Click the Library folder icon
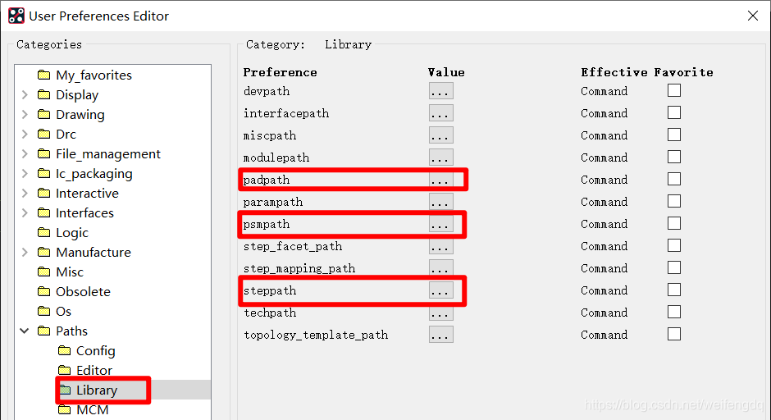The width and height of the screenshot is (771, 420). [65, 390]
